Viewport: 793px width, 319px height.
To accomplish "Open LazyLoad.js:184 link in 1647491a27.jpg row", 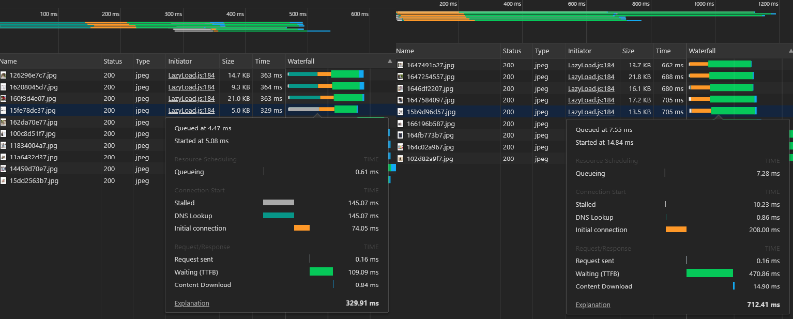I will (591, 65).
